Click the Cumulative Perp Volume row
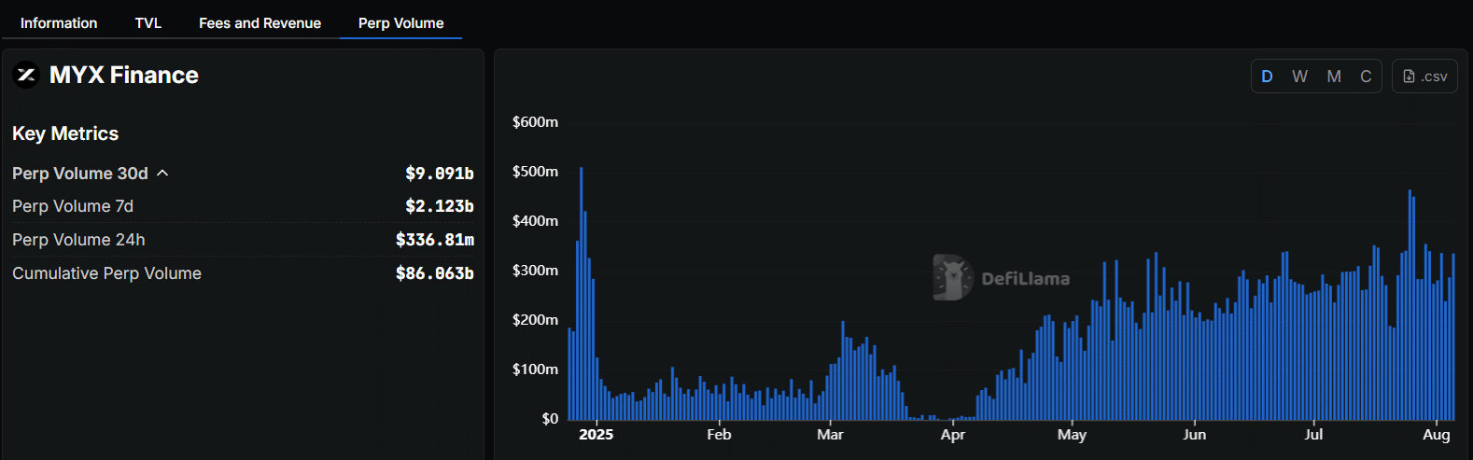The width and height of the screenshot is (1473, 460). pos(106,273)
